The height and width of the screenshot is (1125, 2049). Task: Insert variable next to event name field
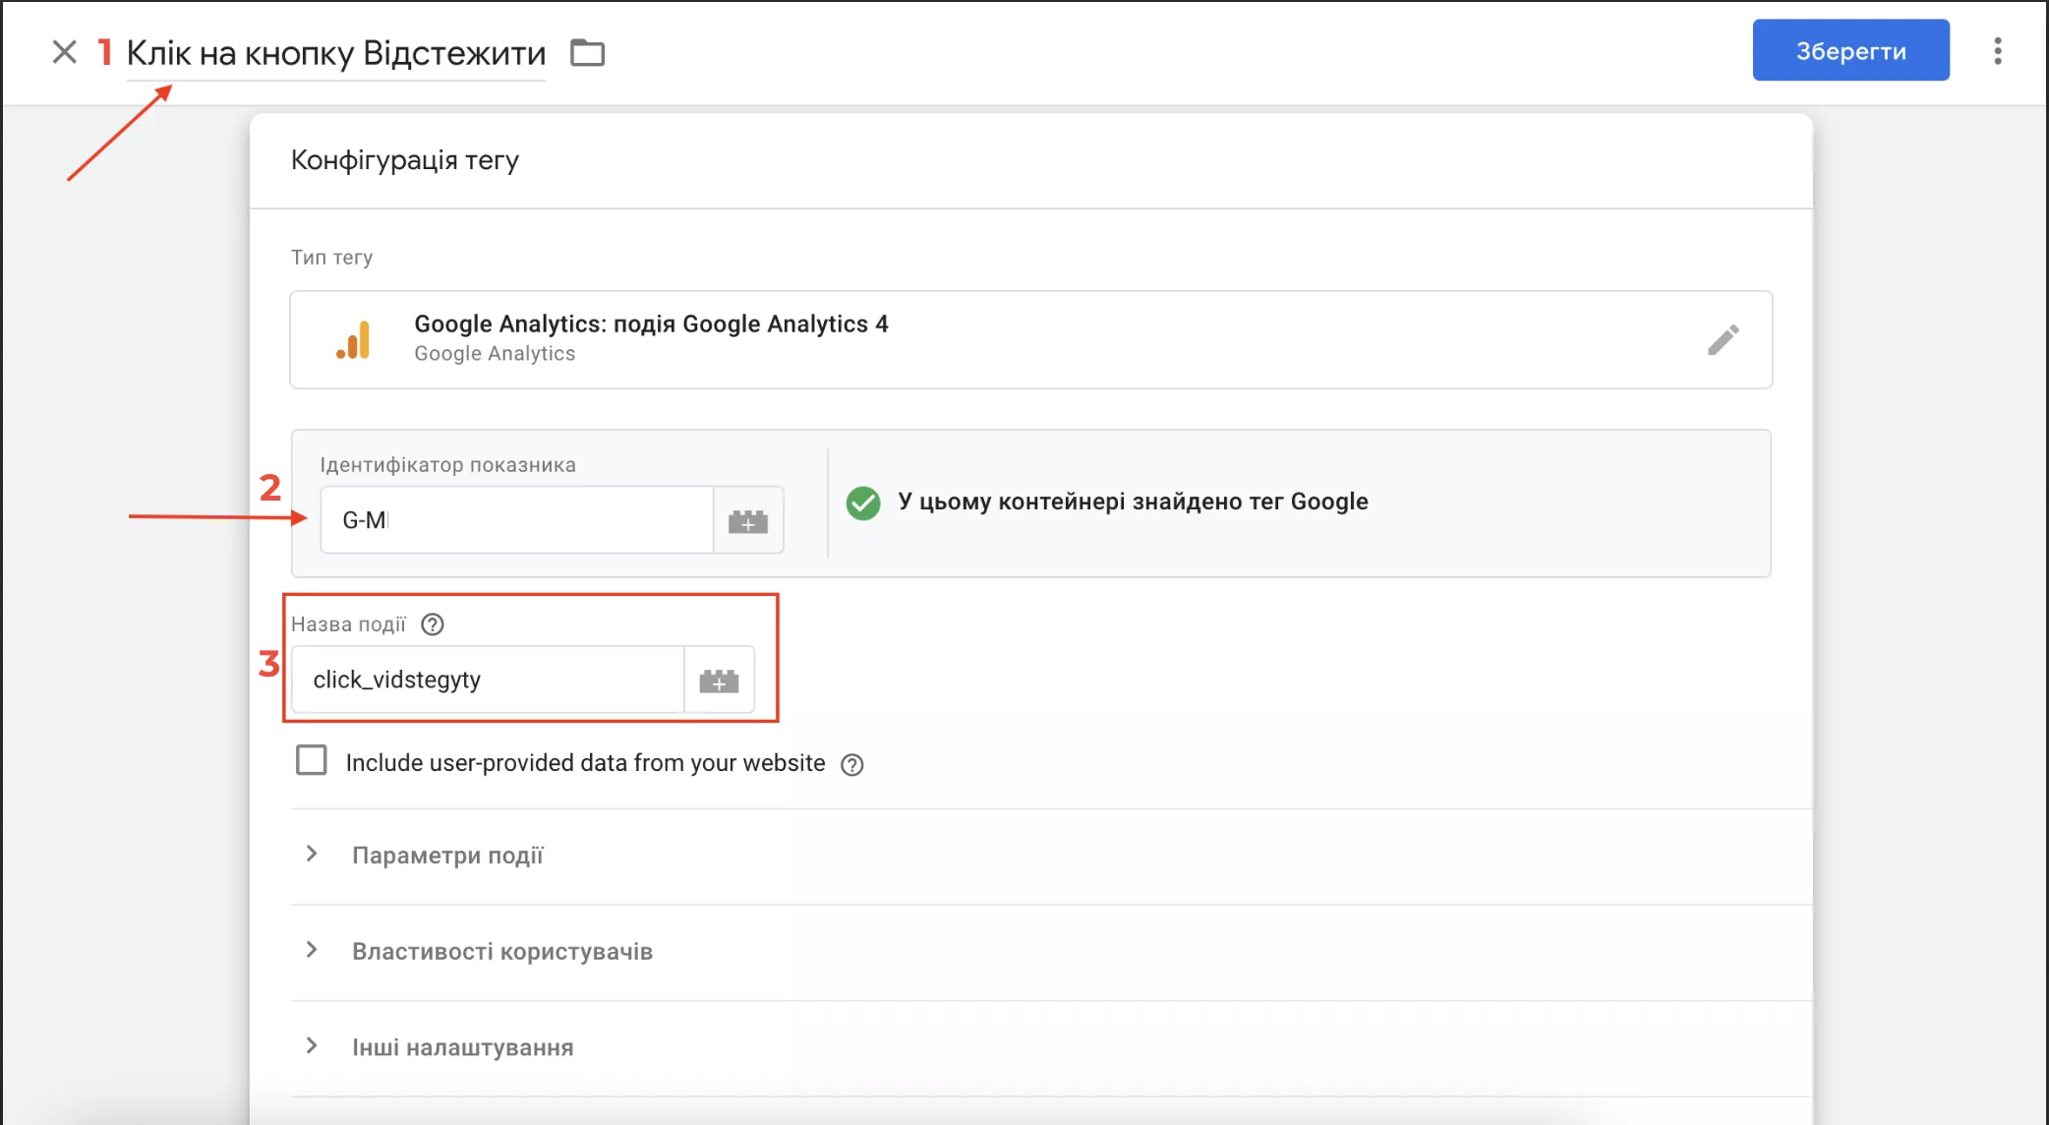(719, 680)
